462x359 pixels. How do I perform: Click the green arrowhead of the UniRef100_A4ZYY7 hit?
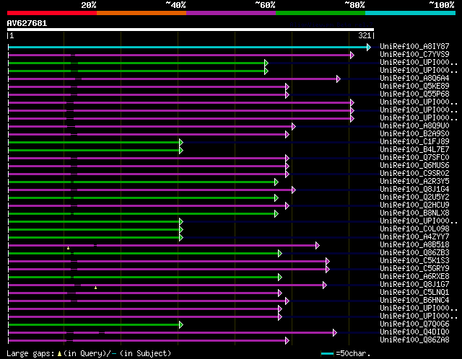[x=181, y=237]
